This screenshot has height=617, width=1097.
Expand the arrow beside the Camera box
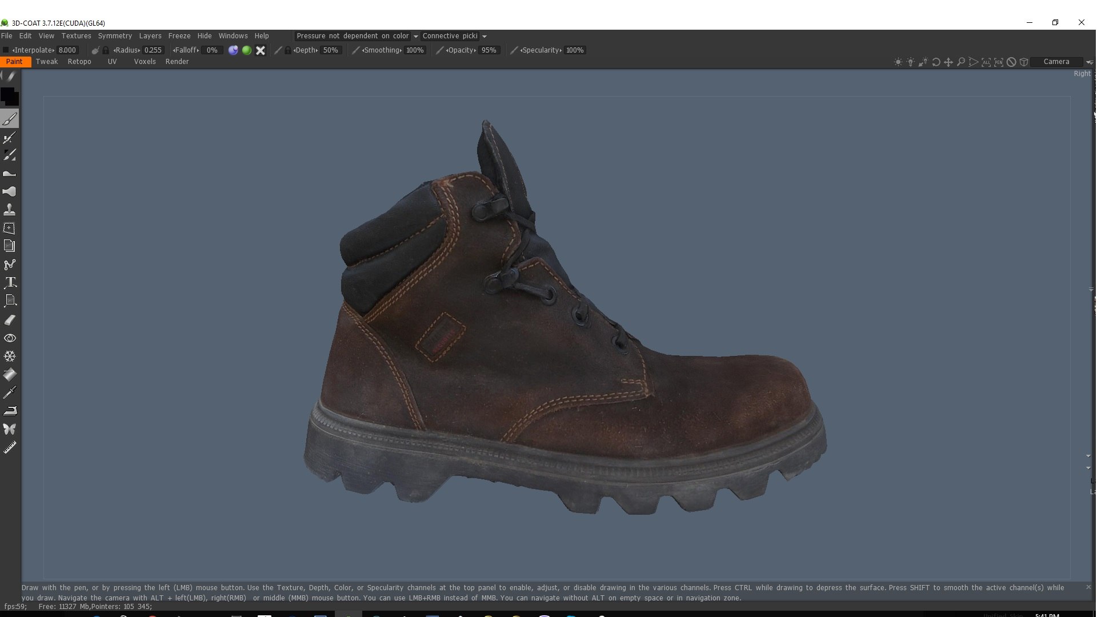(1089, 62)
